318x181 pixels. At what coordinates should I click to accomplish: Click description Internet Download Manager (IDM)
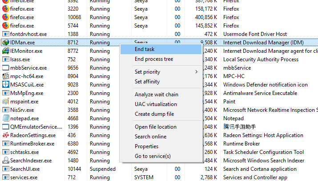click(x=263, y=43)
